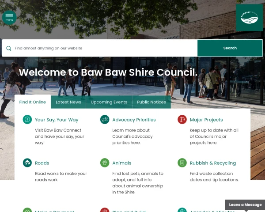
Task: Click the Rubbish & Recycling bin icon
Action: click(182, 163)
